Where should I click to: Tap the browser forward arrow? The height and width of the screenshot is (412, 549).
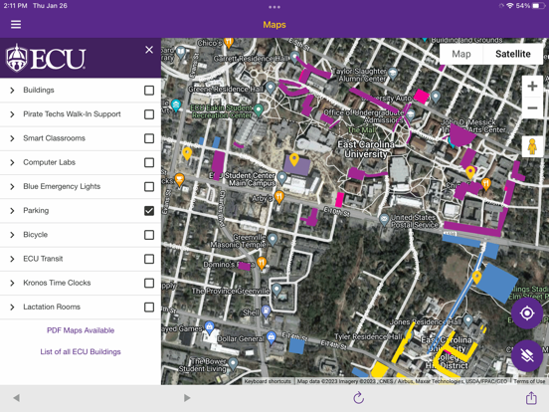(x=187, y=398)
